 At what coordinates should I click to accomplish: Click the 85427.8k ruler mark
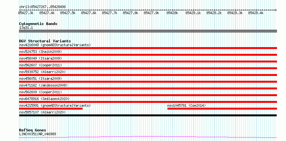130,13
